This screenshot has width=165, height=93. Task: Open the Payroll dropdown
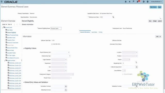129,60
